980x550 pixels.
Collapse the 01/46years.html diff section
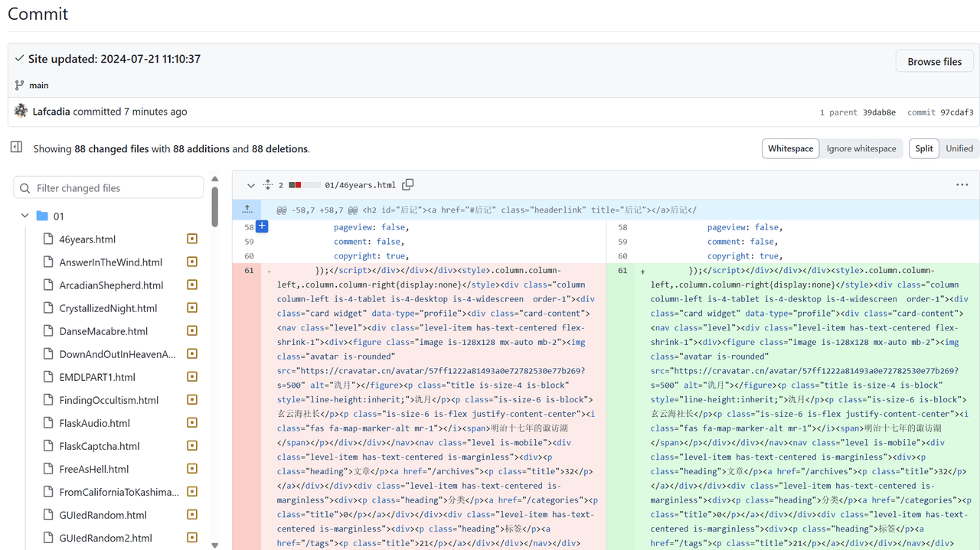(250, 185)
